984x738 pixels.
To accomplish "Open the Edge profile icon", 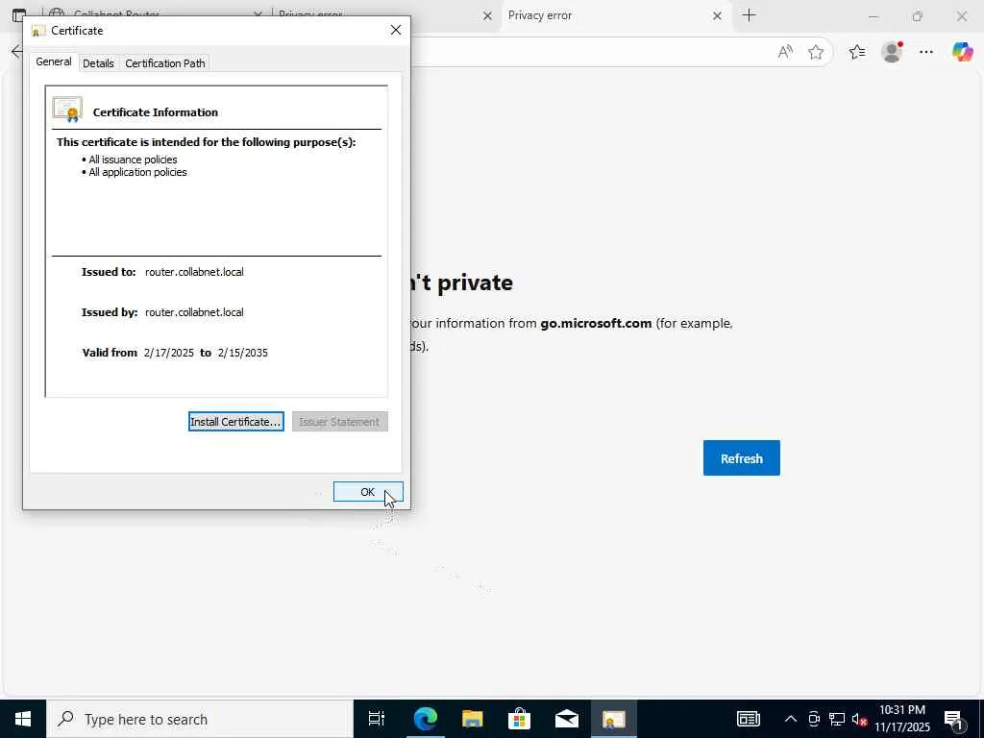I will pyautogui.click(x=892, y=52).
